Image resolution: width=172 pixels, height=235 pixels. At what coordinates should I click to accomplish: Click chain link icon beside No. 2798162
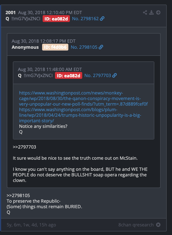point(102,19)
